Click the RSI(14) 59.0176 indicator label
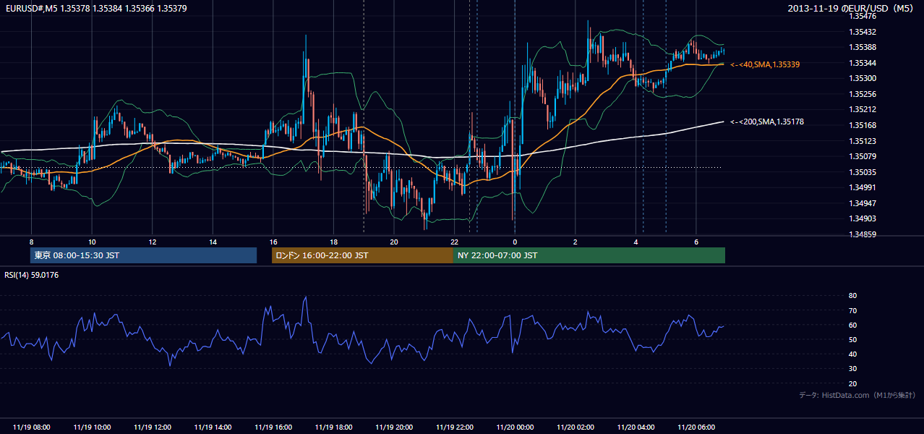The width and height of the screenshot is (924, 434). point(31,275)
